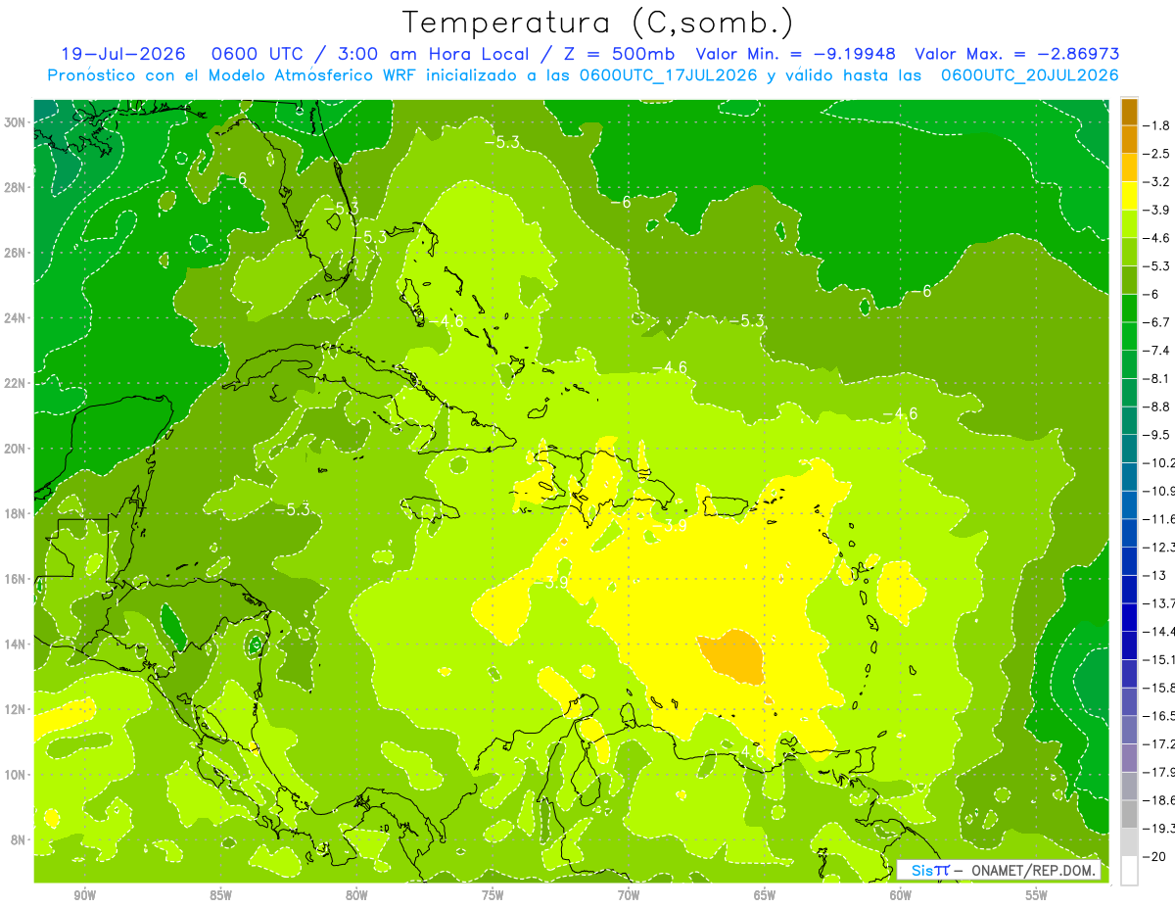The image size is (1175, 908).
Task: Select validity stamp "0600UTC_20JUL2026"
Action: point(1028,75)
